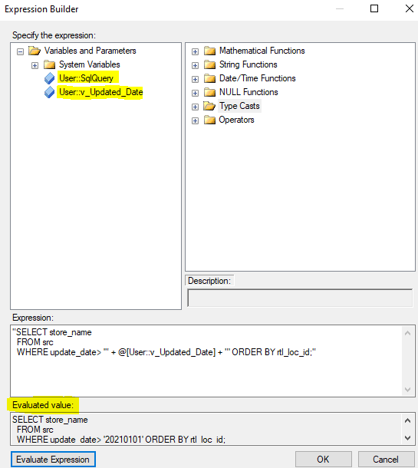Select the User::SqlQuery variable
This screenshot has height=468, width=418.
86,78
